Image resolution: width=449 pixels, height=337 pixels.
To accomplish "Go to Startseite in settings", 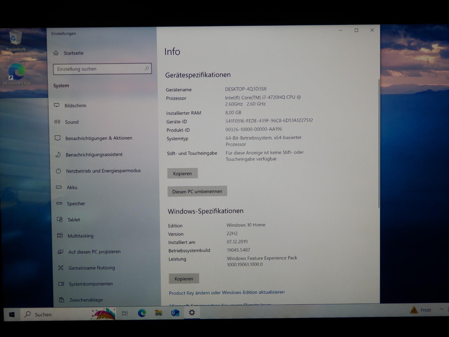I will [x=74, y=53].
